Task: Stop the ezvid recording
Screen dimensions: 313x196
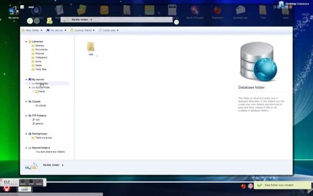Action: [31, 182]
